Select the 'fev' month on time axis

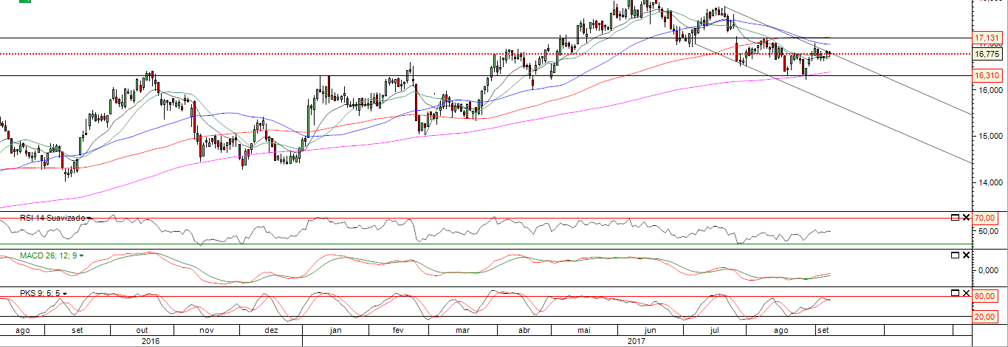[x=398, y=331]
